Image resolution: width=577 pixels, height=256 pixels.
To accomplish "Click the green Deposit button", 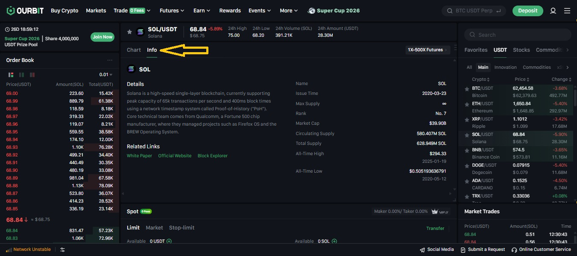I will click(528, 11).
